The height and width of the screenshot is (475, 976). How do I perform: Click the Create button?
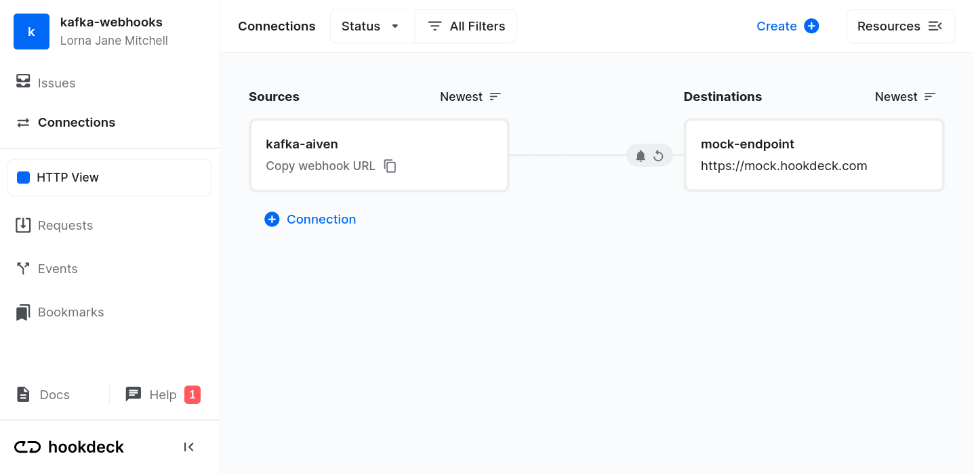787,26
